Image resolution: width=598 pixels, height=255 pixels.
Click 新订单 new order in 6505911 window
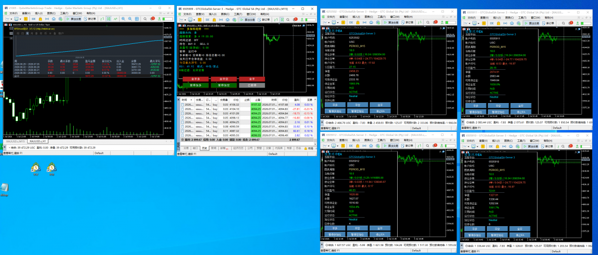pos(549,23)
